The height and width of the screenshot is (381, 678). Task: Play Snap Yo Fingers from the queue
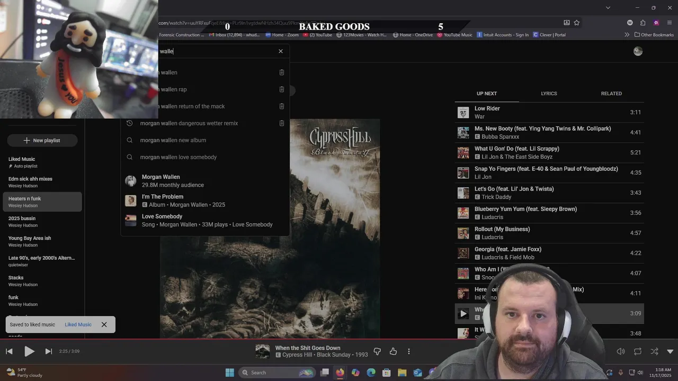(x=549, y=173)
